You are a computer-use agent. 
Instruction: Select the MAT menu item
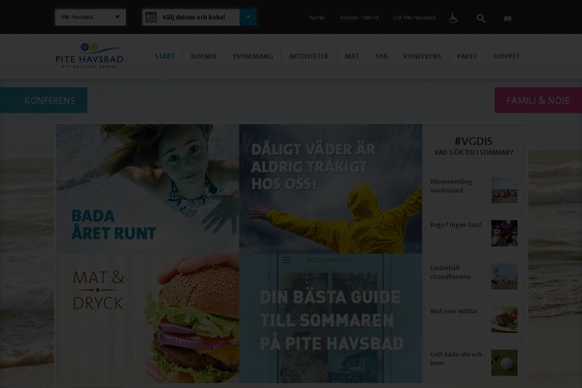[351, 56]
